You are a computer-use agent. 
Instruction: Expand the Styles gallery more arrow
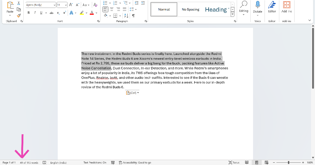232,14
